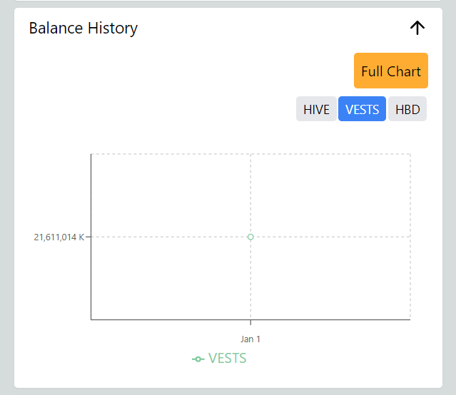The image size is (456, 395).
Task: Click the Balance History heading text
Action: tap(83, 29)
